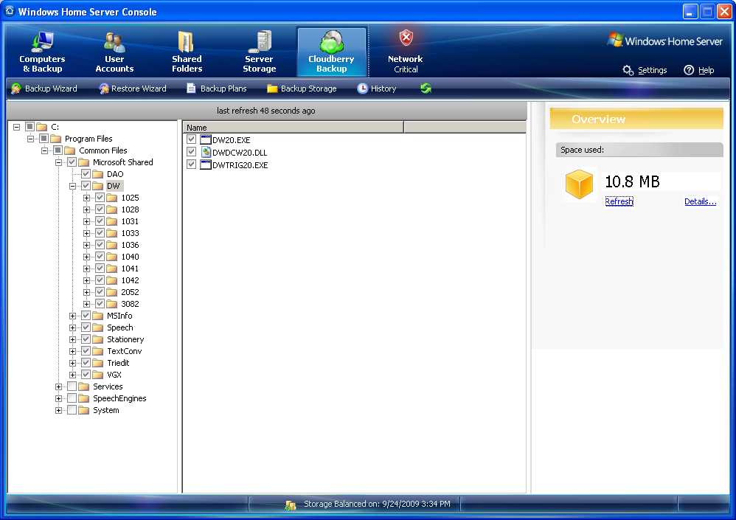
Task: Select the 2052 folder in tree
Action: (x=130, y=292)
